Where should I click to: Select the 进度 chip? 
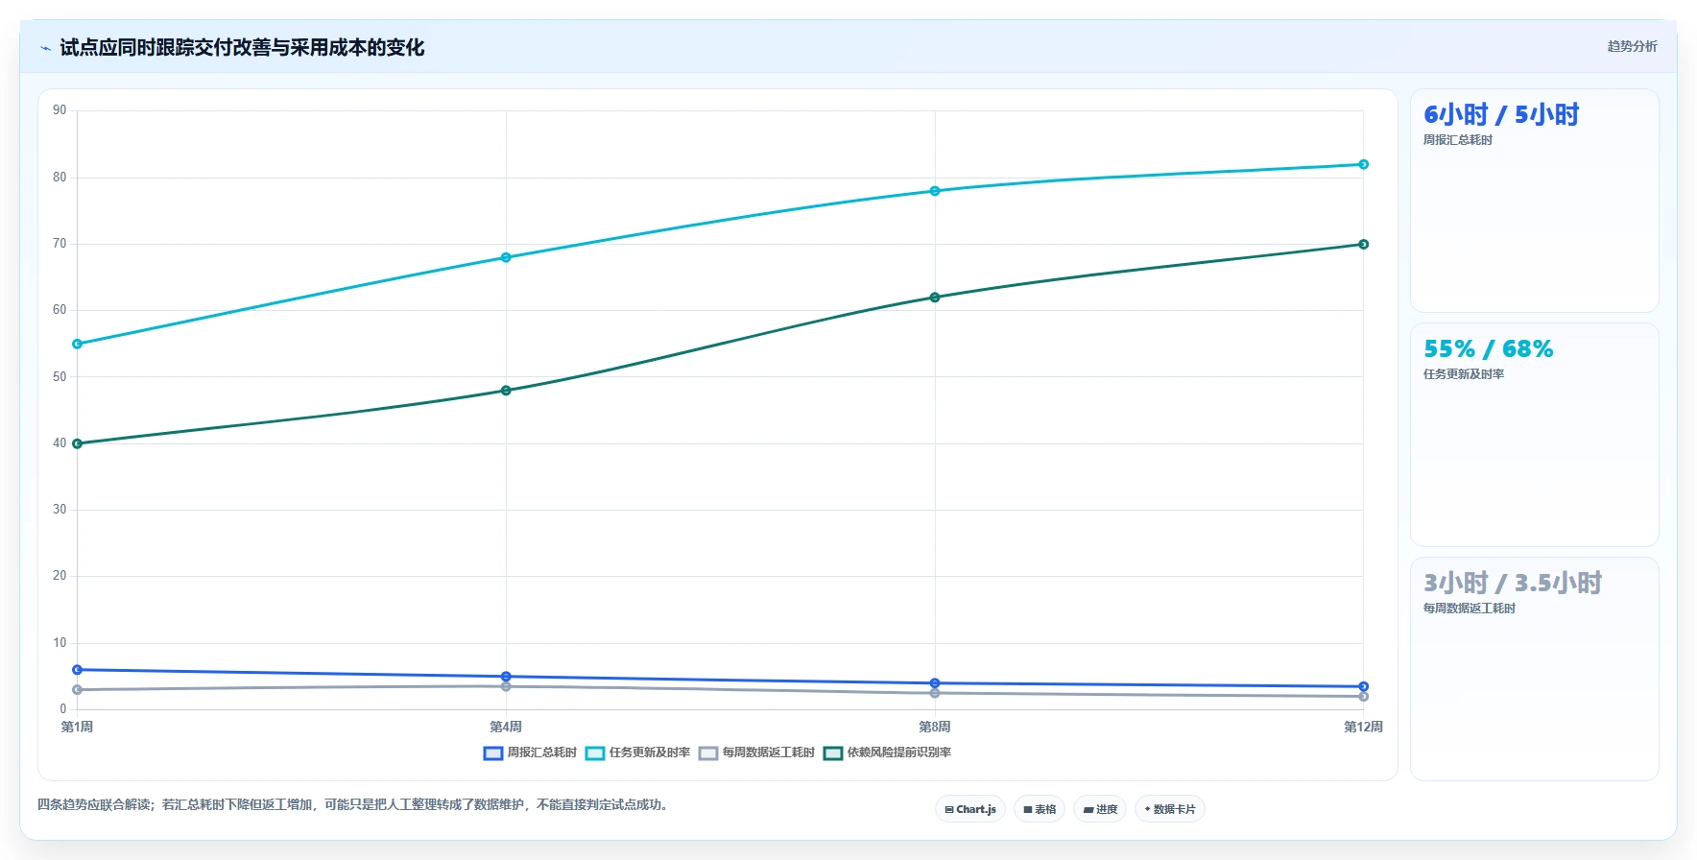click(1100, 809)
